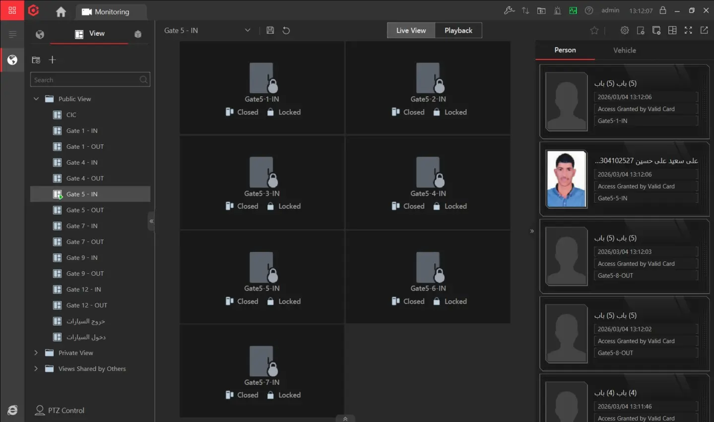Open the admin user menu
The width and height of the screenshot is (714, 422).
click(x=610, y=10)
